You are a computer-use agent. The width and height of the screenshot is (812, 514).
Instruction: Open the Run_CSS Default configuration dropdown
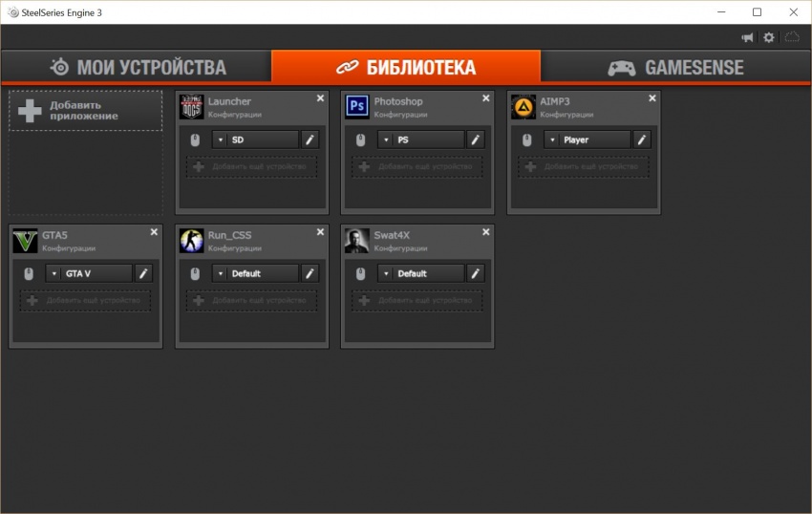click(255, 273)
